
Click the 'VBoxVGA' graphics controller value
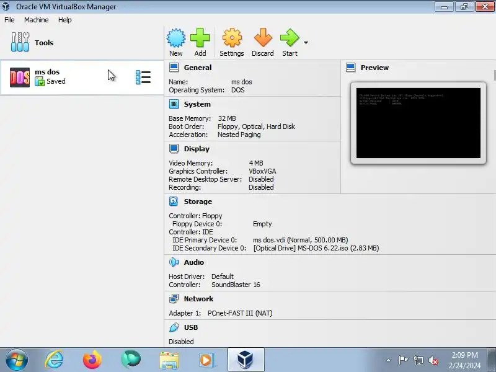click(x=262, y=171)
